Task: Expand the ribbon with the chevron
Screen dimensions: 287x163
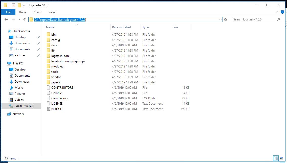Action: 277,12
